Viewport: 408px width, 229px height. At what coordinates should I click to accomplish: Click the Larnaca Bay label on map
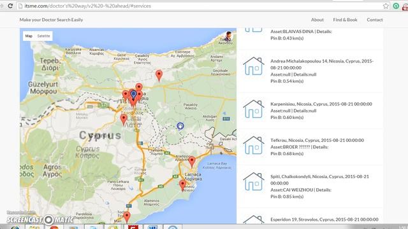217,165
